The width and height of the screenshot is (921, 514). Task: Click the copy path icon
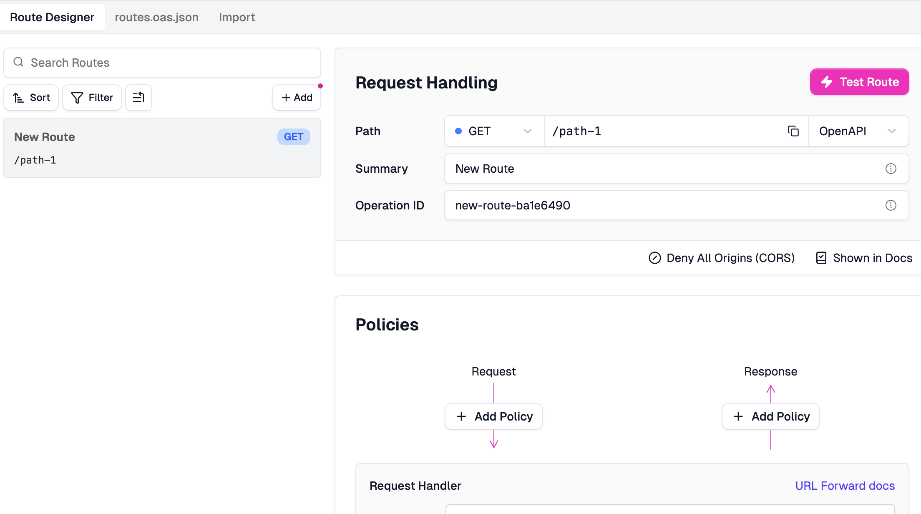pos(793,131)
